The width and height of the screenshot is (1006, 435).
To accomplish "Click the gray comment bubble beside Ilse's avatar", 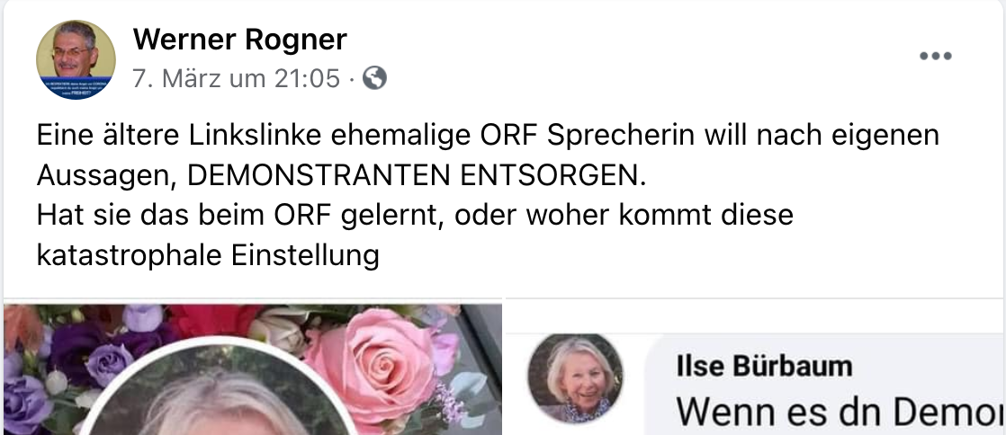I will coord(825,385).
